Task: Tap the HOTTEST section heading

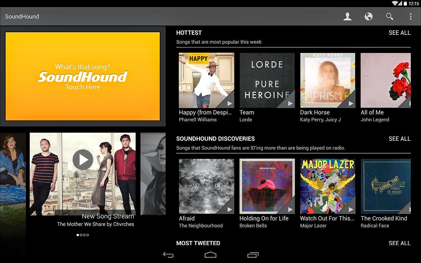Action: pos(189,33)
